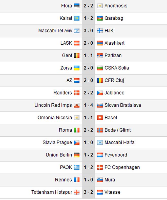This screenshot has width=167, height=200.
Task: Click the Finnish flag beside HJK
Action: point(100,31)
